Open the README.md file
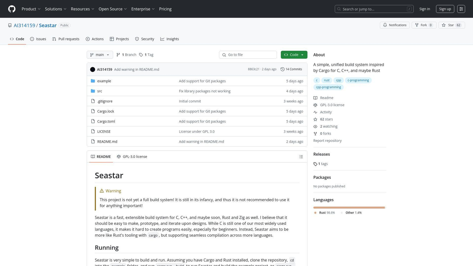The width and height of the screenshot is (473, 266). (x=107, y=142)
